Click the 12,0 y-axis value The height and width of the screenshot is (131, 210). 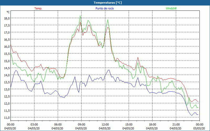[7, 103]
